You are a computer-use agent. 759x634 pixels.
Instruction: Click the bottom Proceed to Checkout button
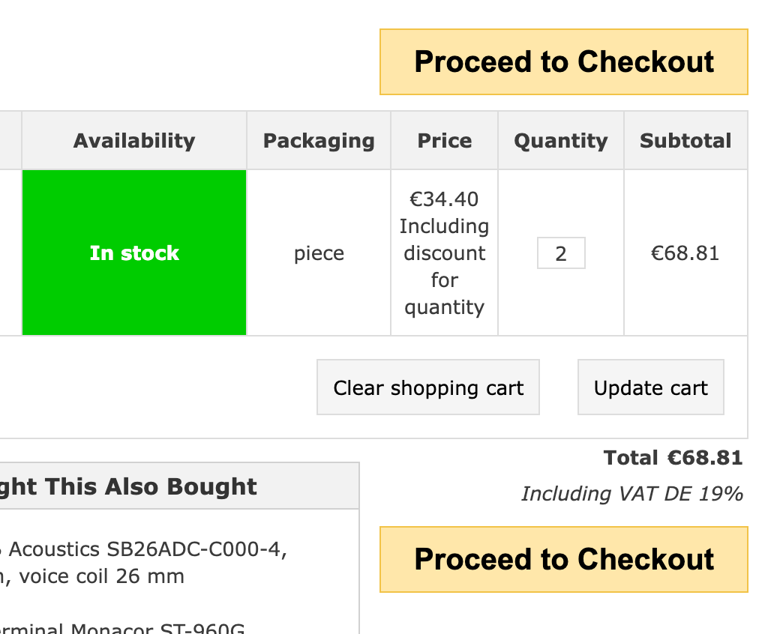pos(564,560)
